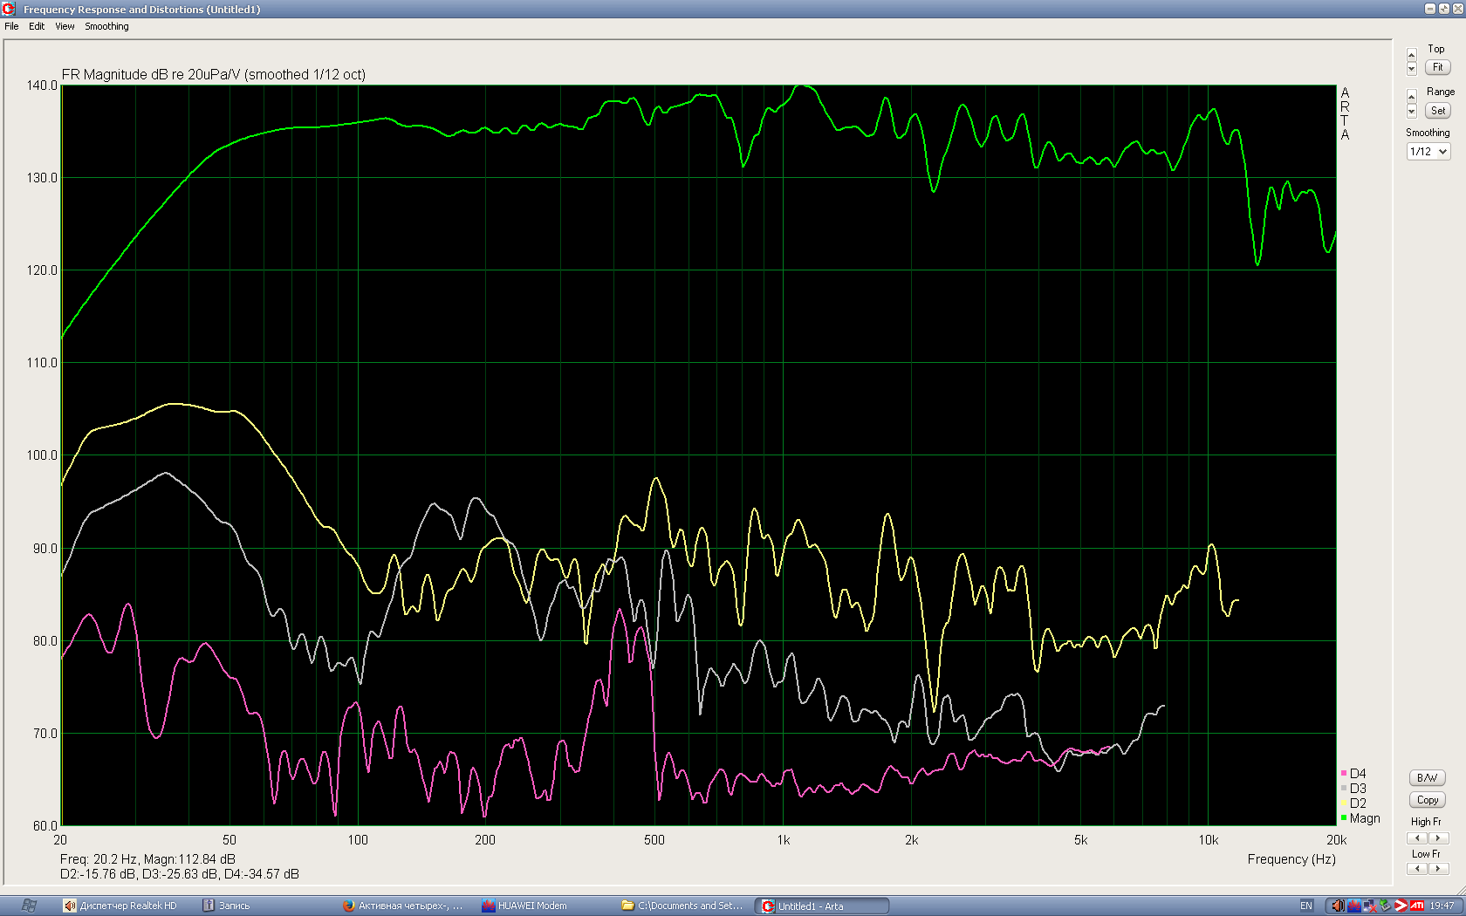Increase Range with up arrow
The width and height of the screenshot is (1466, 916).
click(1412, 95)
